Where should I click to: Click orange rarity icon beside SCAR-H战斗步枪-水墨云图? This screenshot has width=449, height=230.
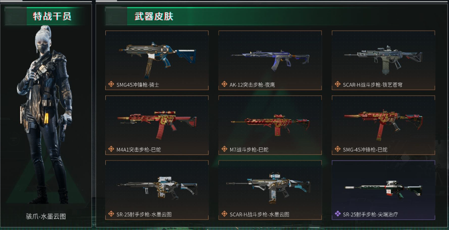(x=224, y=214)
